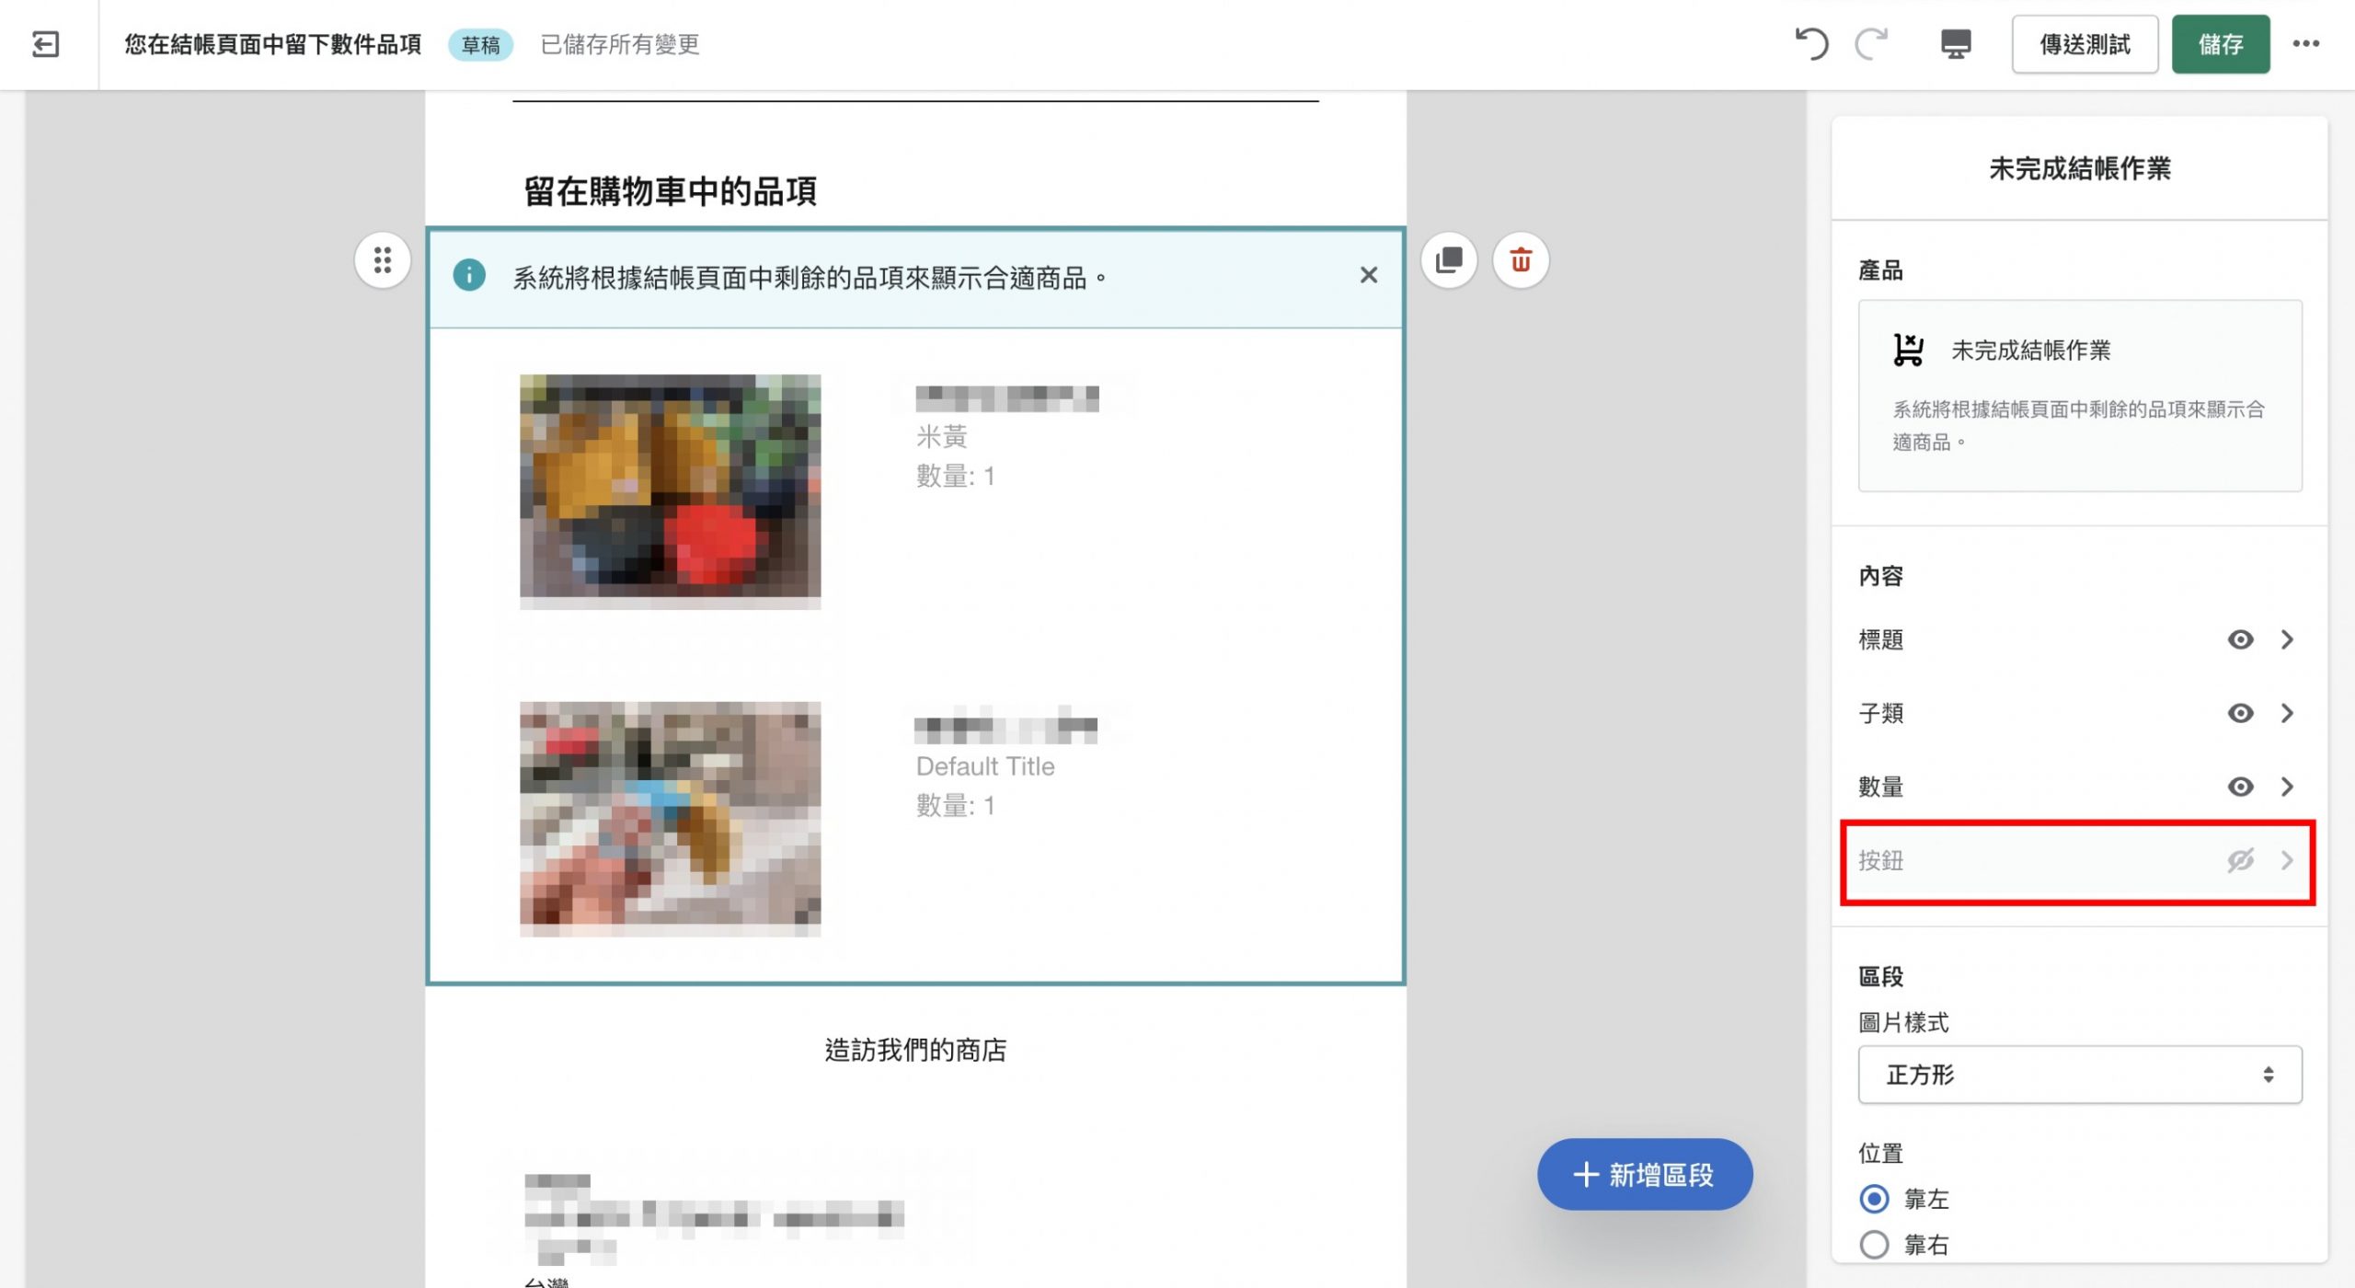Toggle visibility of 子類
Screen dimensions: 2355x1288
2240,713
